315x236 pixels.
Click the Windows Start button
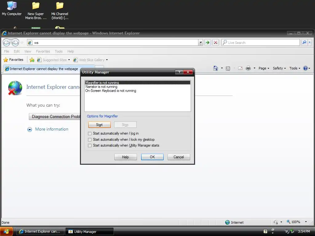[x=6, y=231]
